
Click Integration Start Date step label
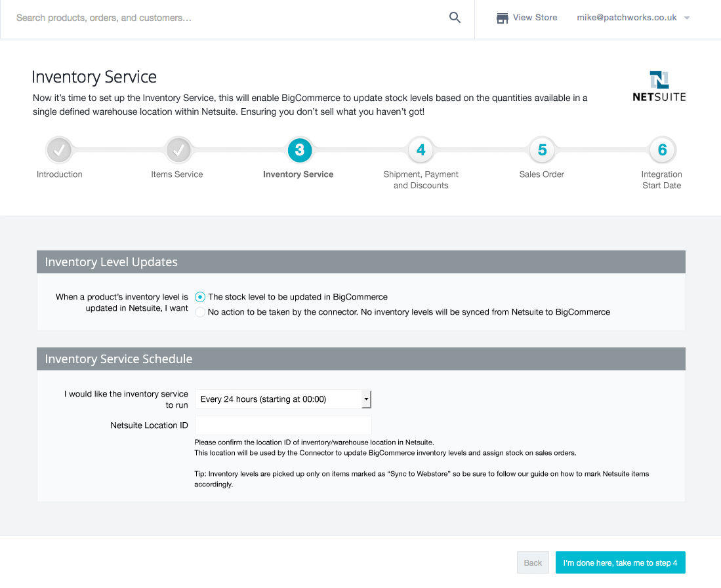(662, 180)
